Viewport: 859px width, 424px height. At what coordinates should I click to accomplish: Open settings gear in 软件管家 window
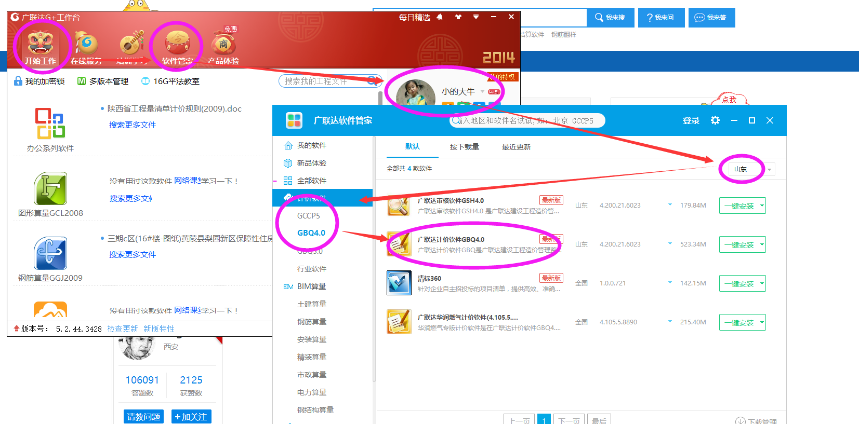(x=715, y=120)
